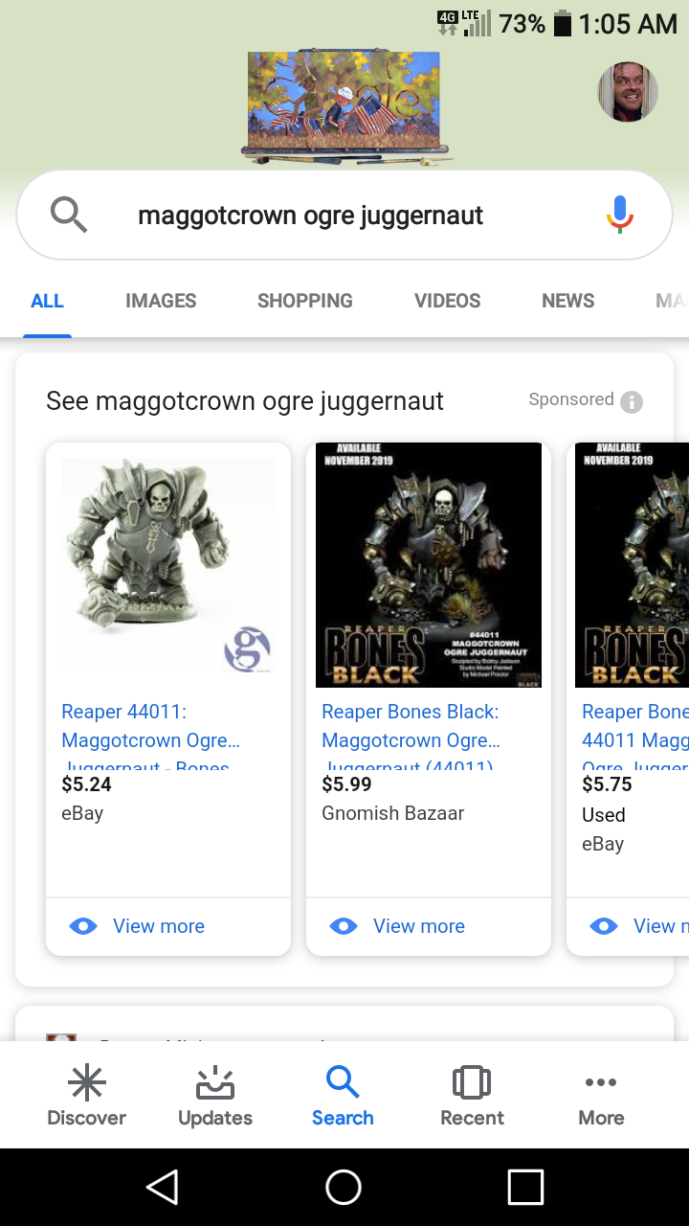Switch to the IMAGES tab
689x1226 pixels.
pos(161,301)
